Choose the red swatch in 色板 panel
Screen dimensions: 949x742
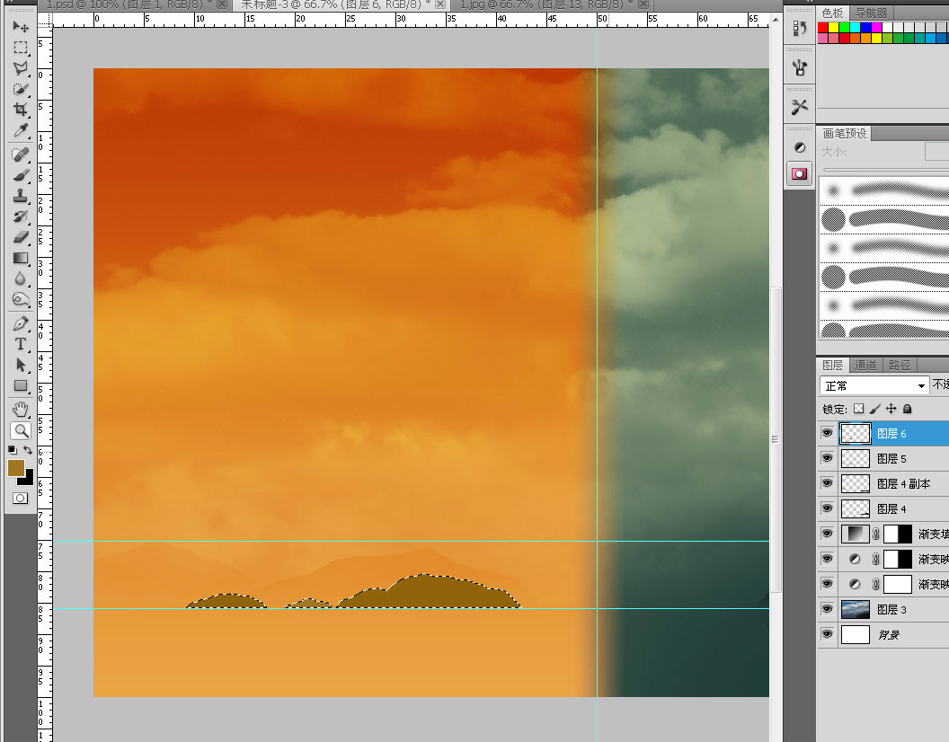point(822,27)
